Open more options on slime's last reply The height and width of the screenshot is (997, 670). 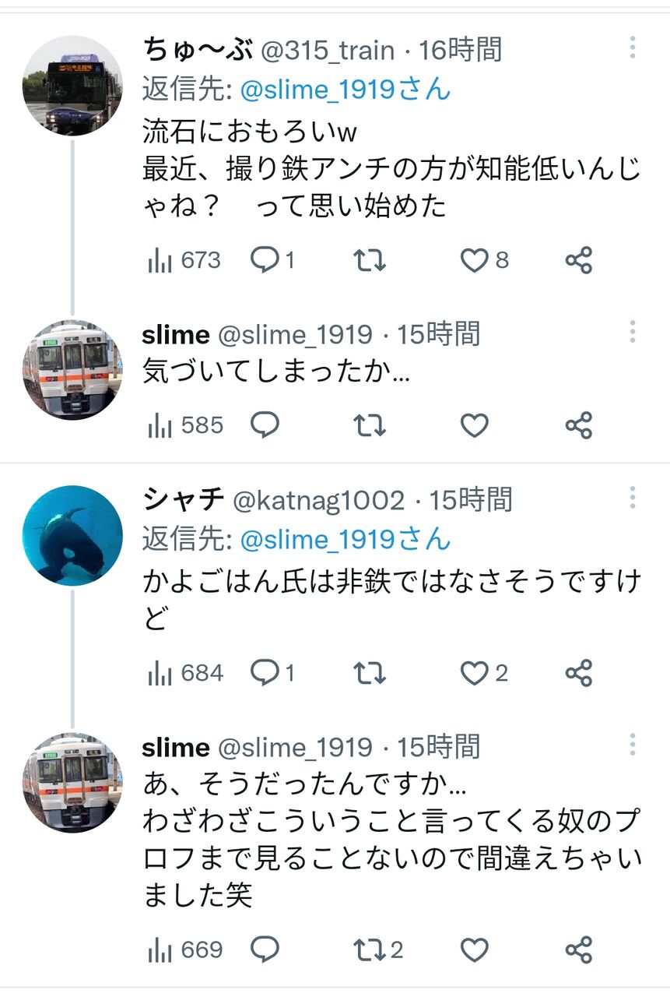pos(633,745)
